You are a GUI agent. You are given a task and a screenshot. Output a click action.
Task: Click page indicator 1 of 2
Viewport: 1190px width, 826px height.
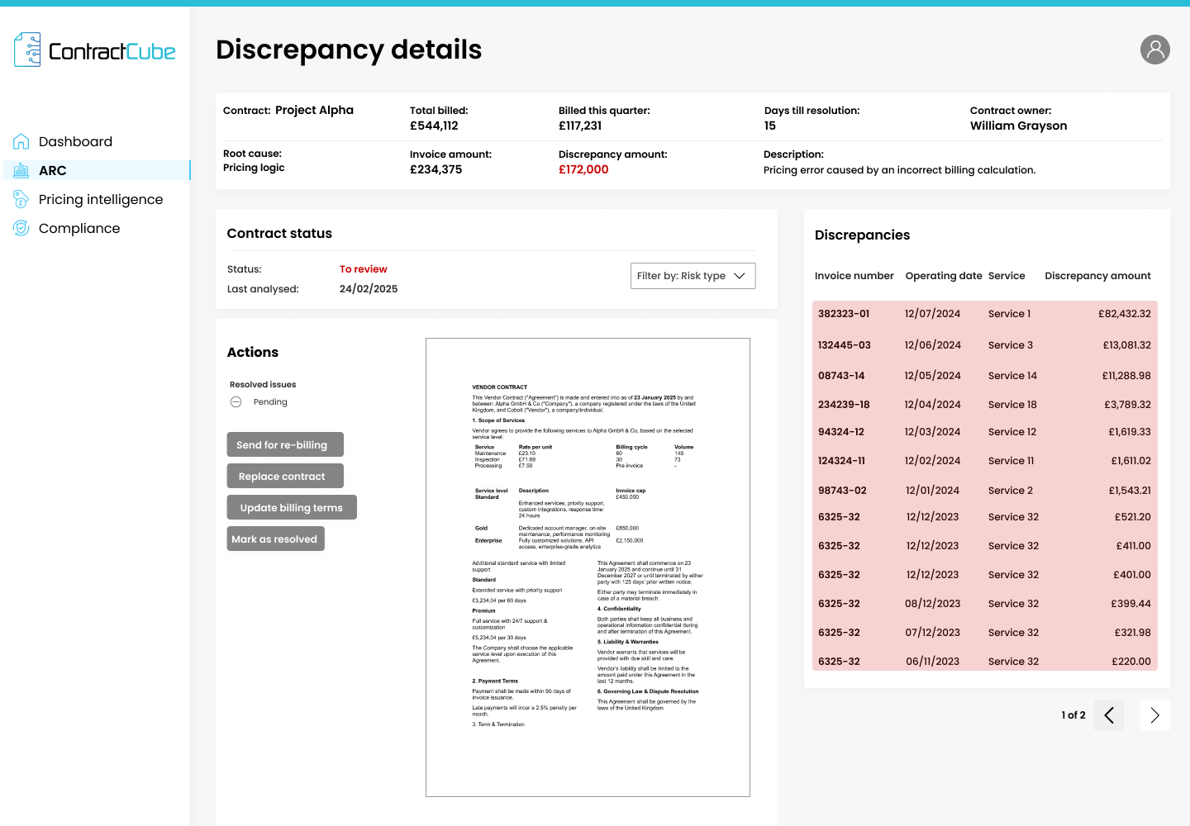pyautogui.click(x=1073, y=715)
